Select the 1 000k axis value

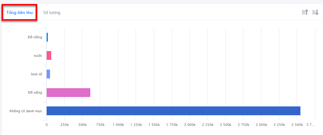(x=118, y=125)
